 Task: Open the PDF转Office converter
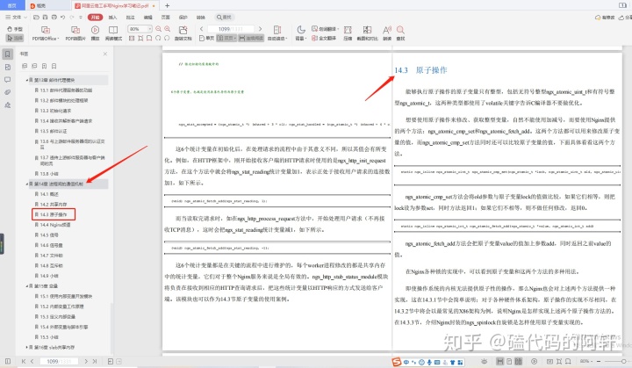(x=46, y=33)
